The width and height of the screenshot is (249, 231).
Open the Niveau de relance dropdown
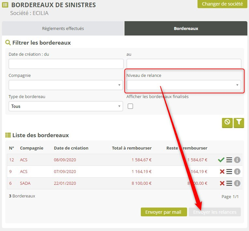coord(183,85)
